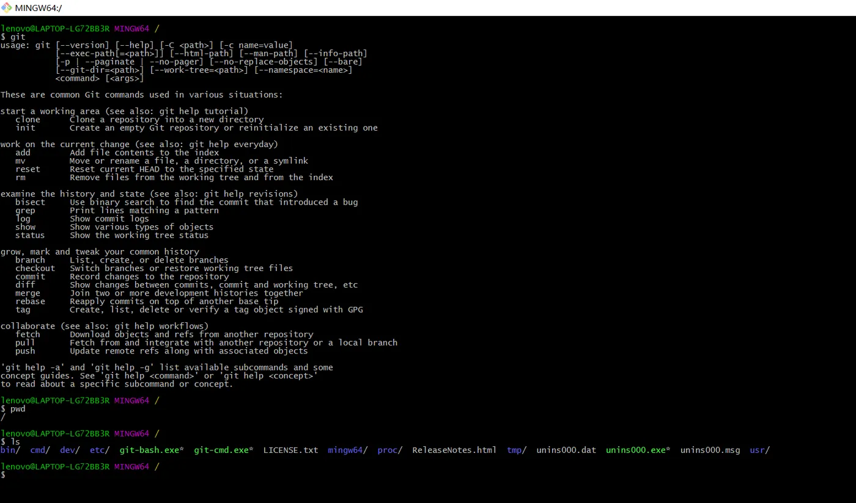Click 'grow, mark and tweak your common history'
The width and height of the screenshot is (856, 503).
click(100, 251)
